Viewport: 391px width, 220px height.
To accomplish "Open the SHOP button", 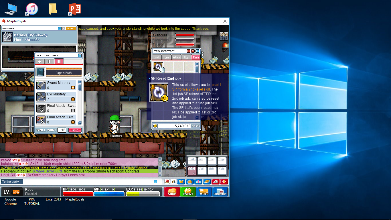I will tap(172, 192).
